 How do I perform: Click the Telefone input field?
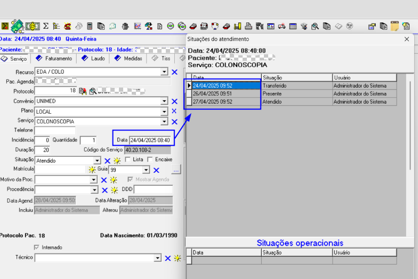click(55, 131)
